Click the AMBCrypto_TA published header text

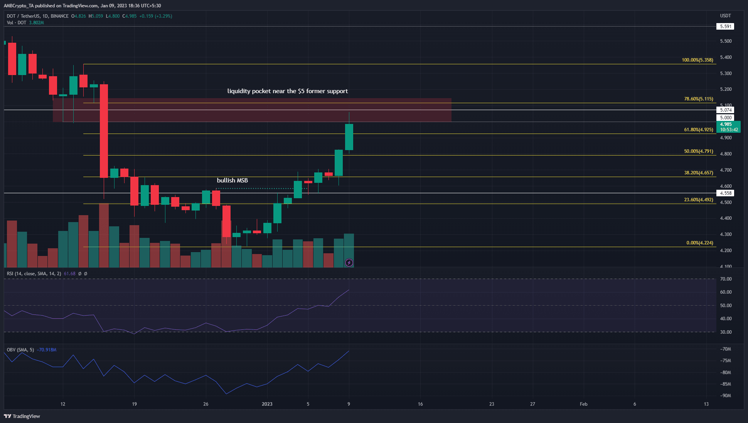click(x=83, y=6)
